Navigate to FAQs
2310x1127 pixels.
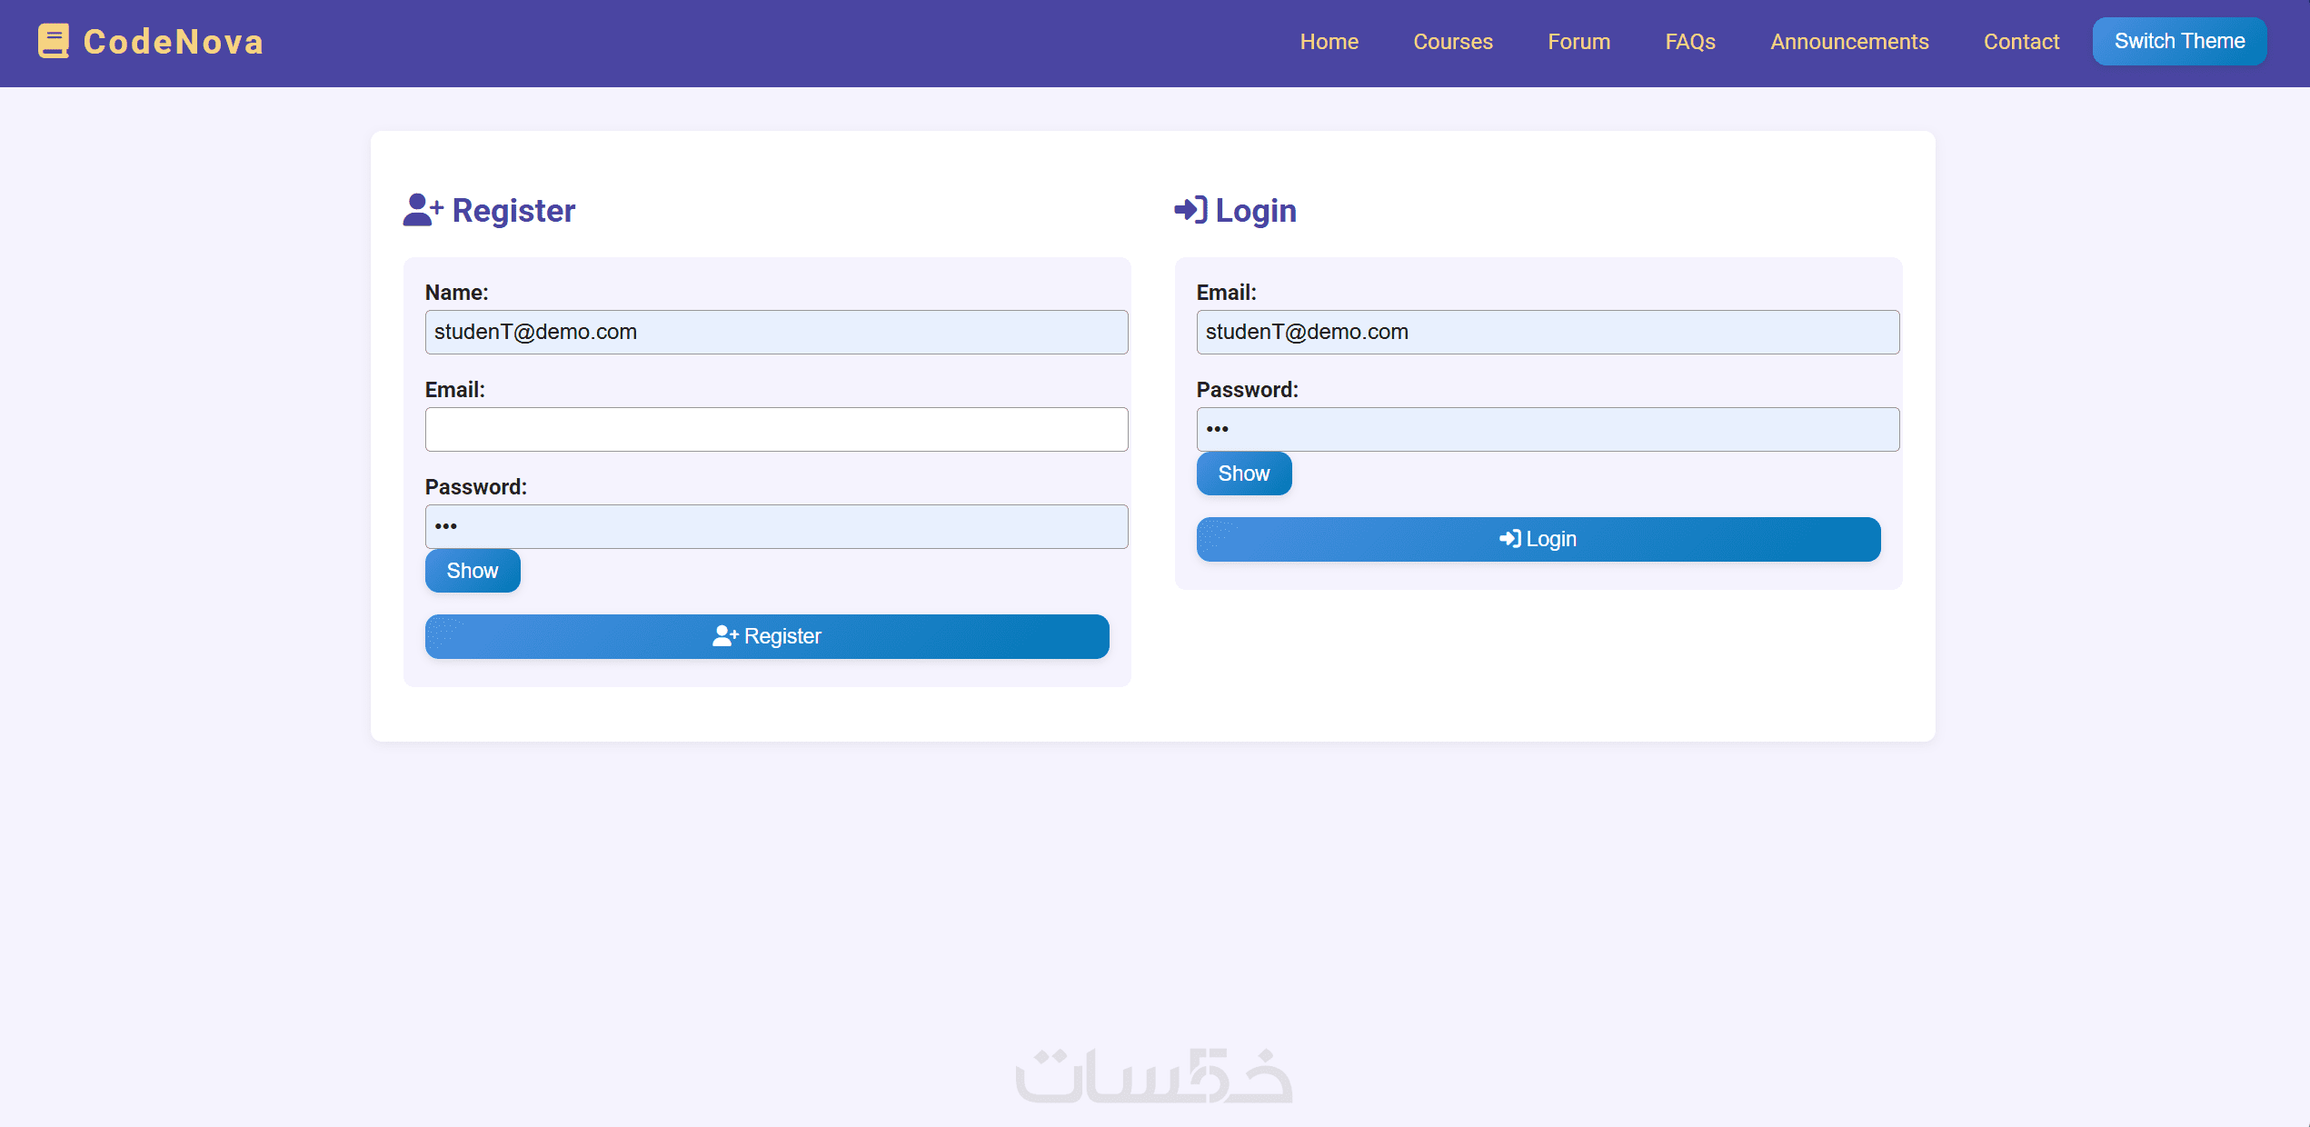click(x=1689, y=42)
